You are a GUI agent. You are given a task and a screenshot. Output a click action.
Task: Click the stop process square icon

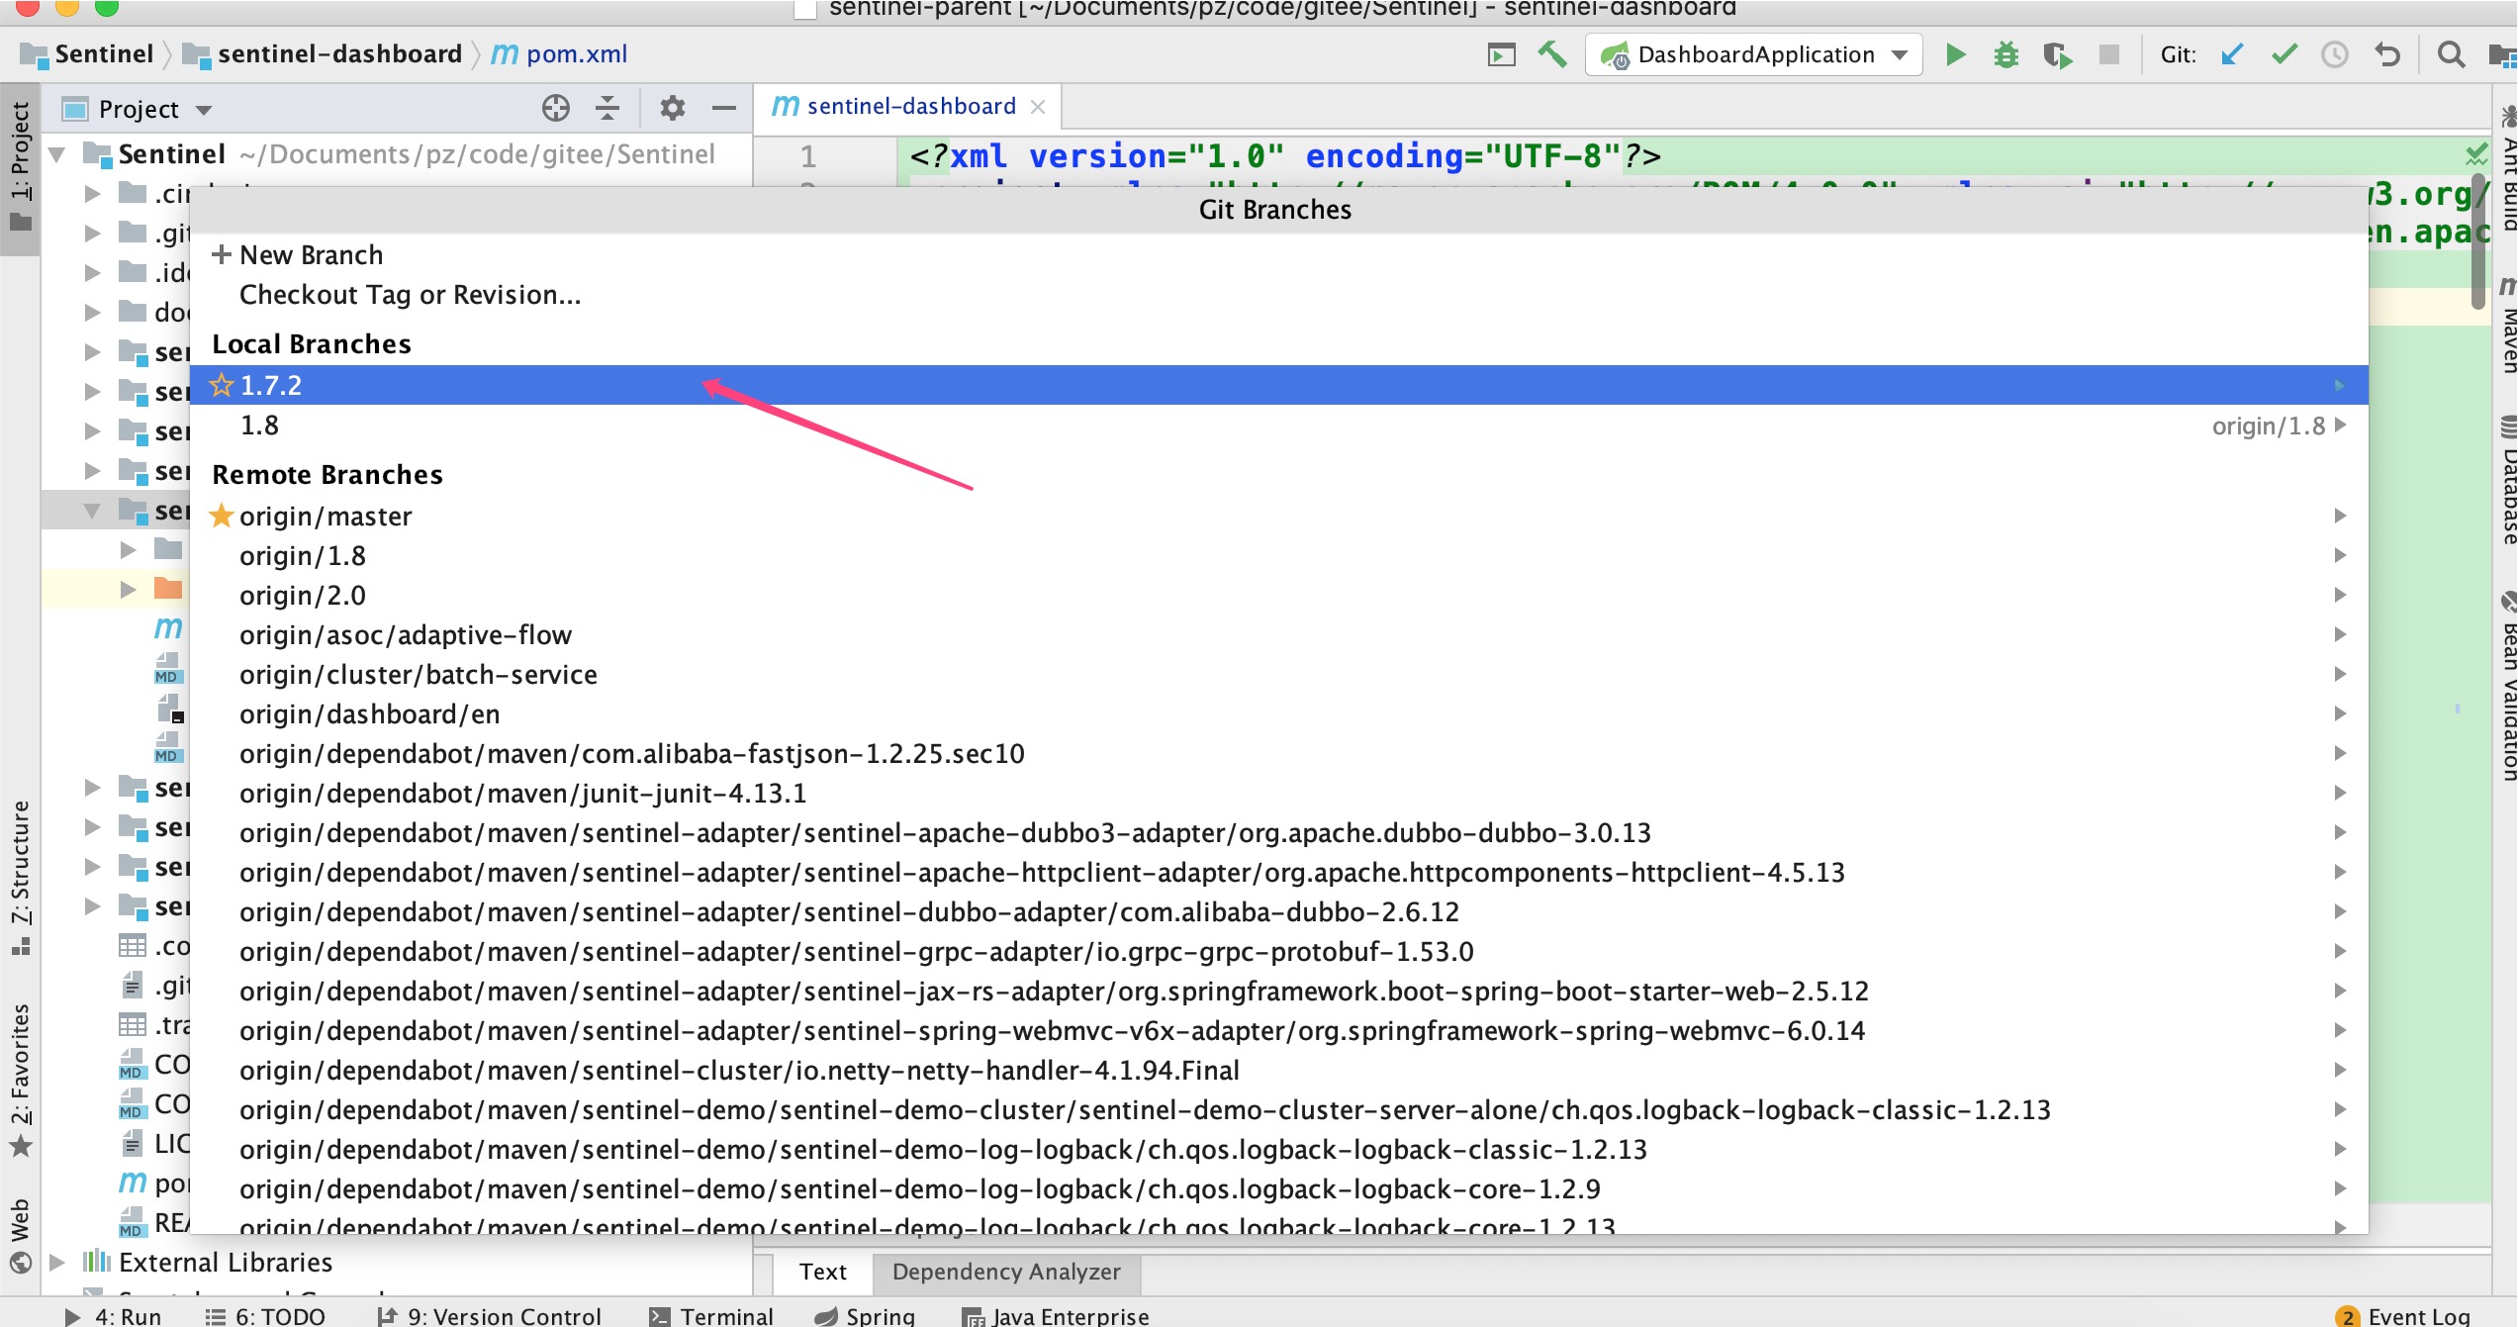(x=2109, y=54)
